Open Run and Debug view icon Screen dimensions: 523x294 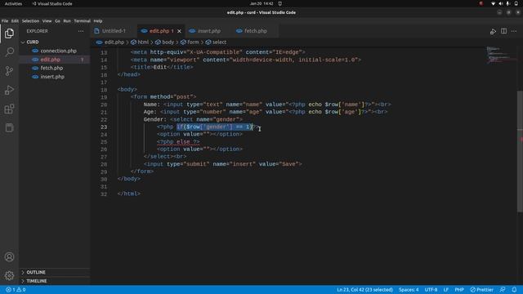[x=9, y=90]
